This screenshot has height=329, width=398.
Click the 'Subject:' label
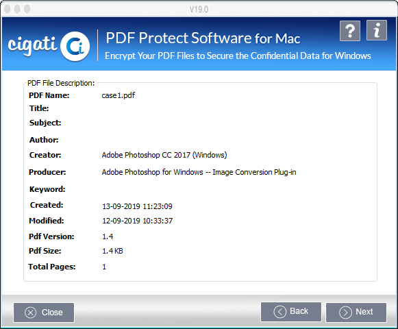[45, 123]
